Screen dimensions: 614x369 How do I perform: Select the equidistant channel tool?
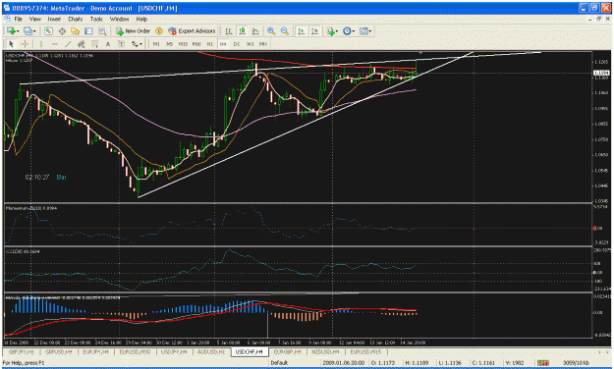pyautogui.click(x=82, y=44)
